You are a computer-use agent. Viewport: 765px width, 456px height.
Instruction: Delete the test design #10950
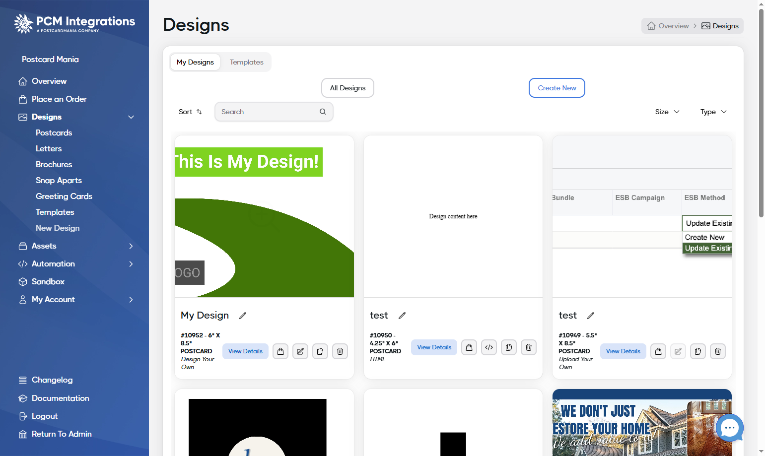point(529,347)
